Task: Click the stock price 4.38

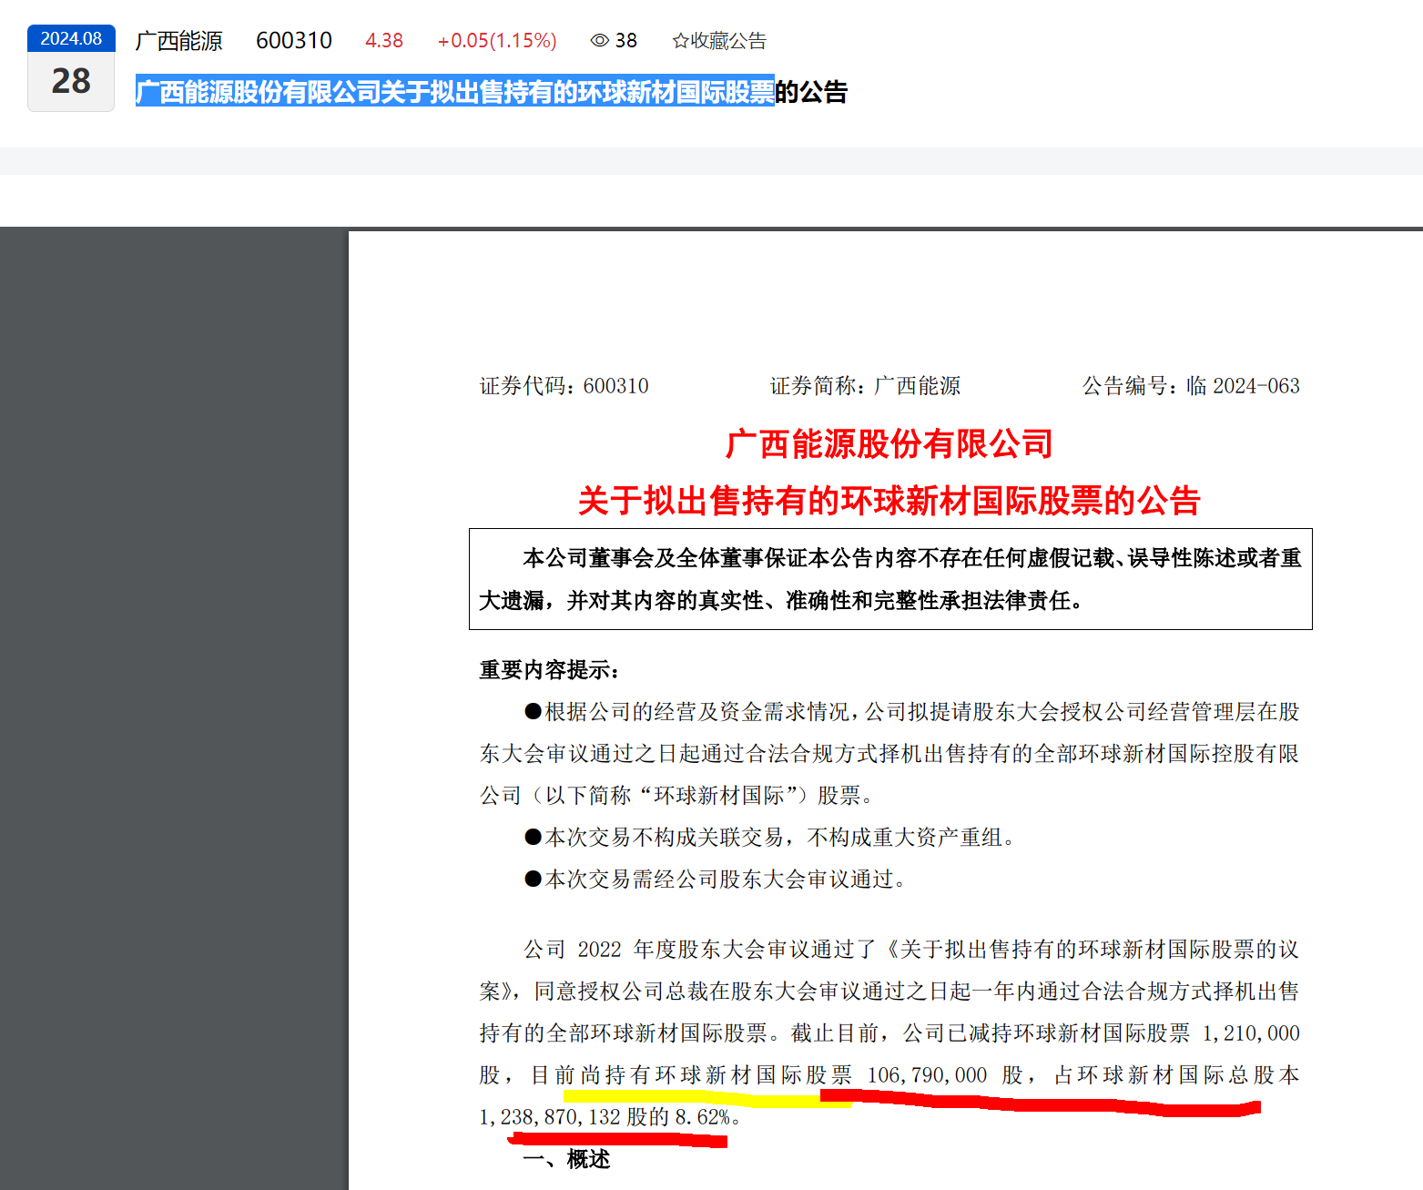Action: pos(384,41)
